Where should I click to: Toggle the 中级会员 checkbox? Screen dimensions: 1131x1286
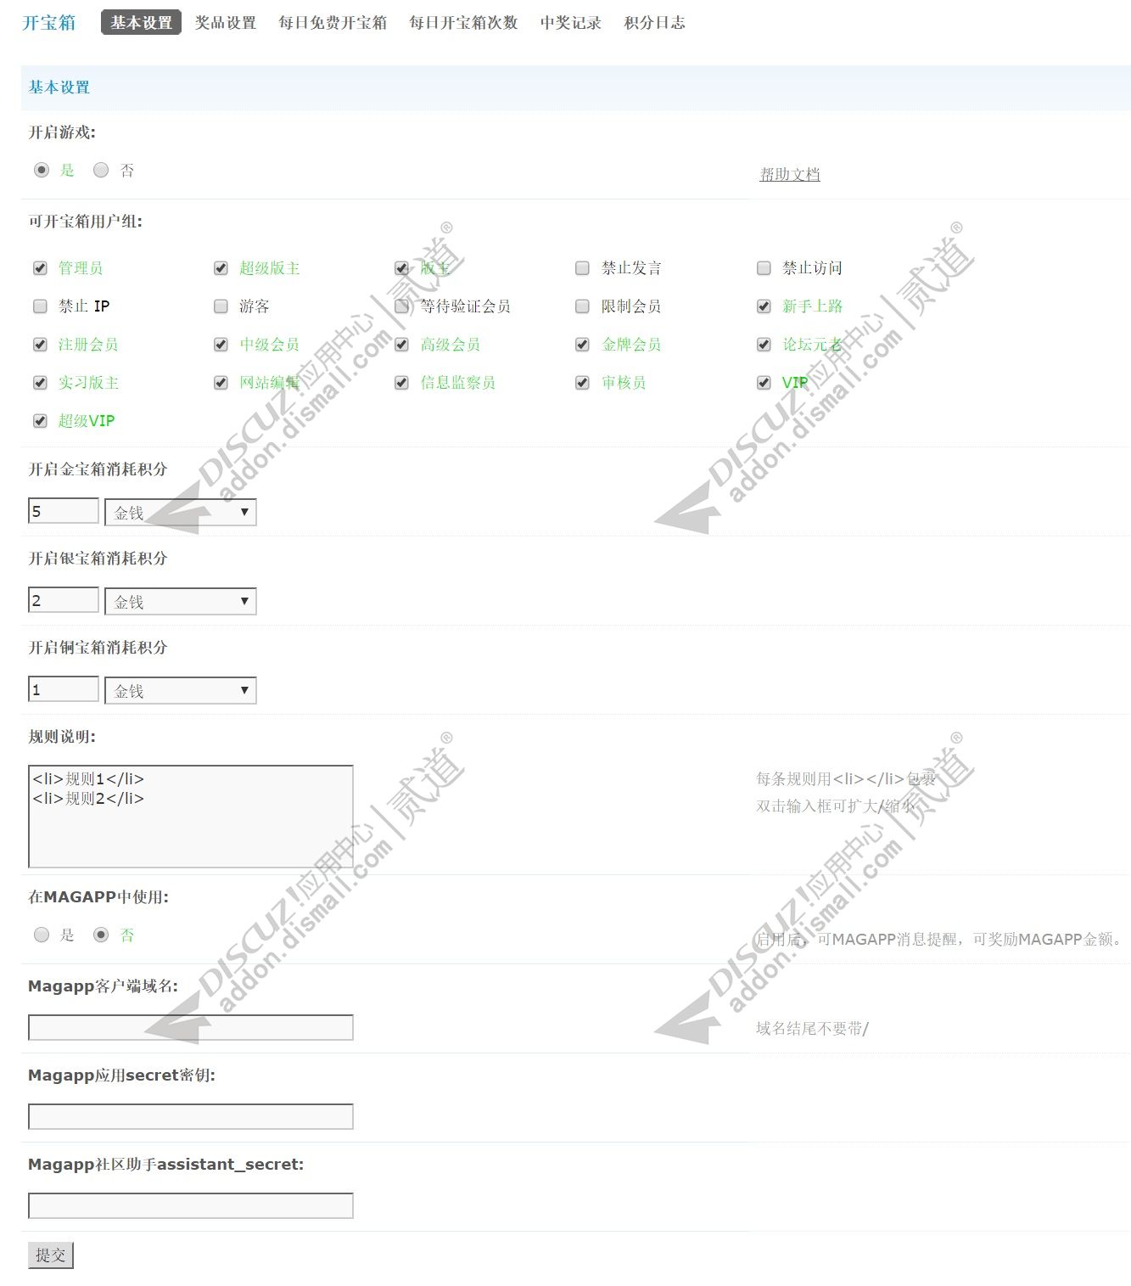point(221,345)
